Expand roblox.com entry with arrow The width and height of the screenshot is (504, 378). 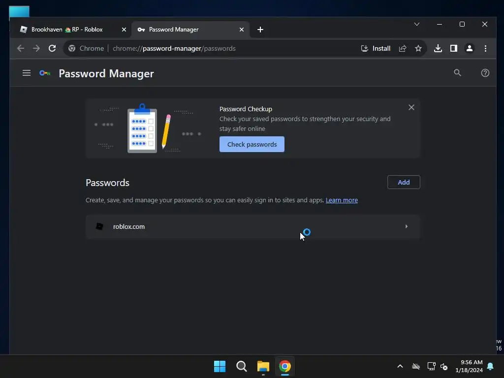pos(406,226)
